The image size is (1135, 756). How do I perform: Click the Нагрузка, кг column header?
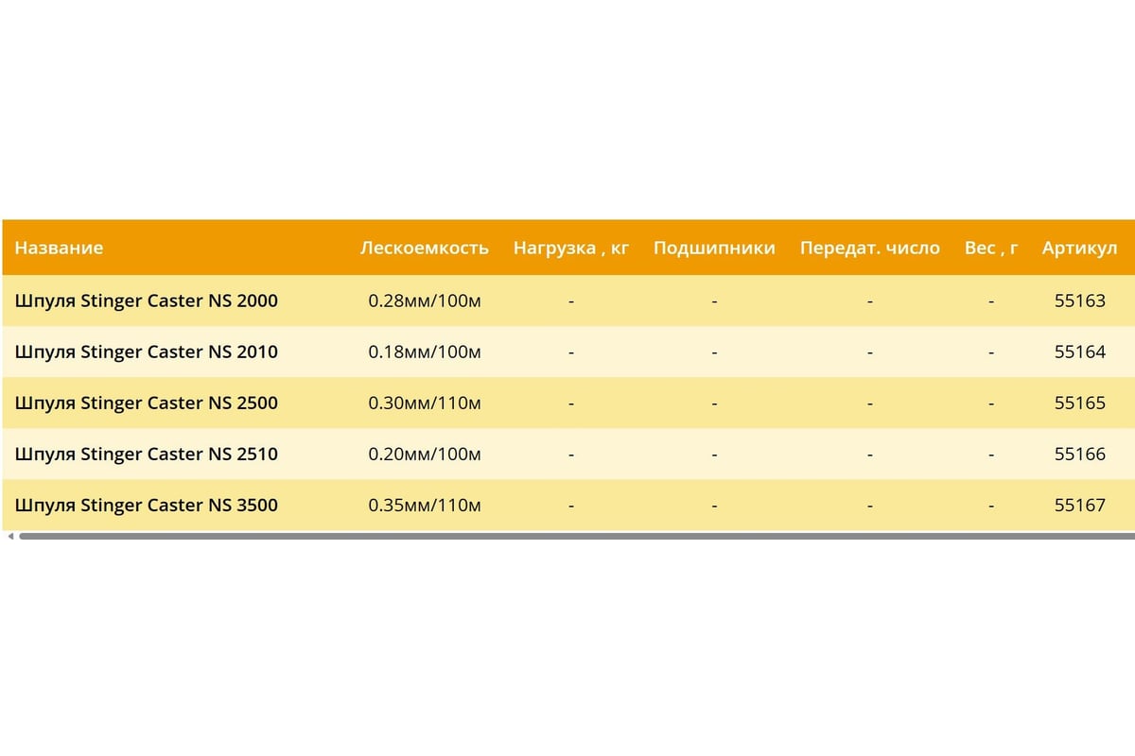pyautogui.click(x=571, y=248)
